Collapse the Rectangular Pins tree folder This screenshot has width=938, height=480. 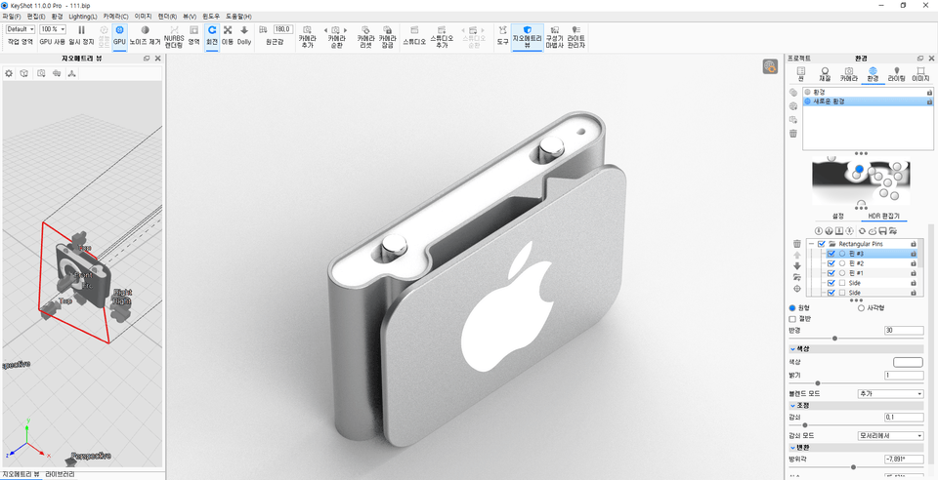tap(811, 244)
